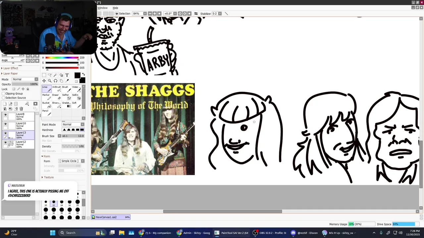Choose the Eraser tool

point(57,97)
